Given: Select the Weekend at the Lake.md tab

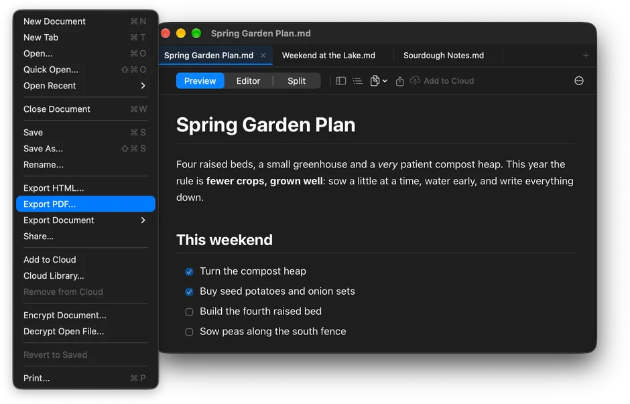Looking at the screenshot, I should click(x=328, y=56).
